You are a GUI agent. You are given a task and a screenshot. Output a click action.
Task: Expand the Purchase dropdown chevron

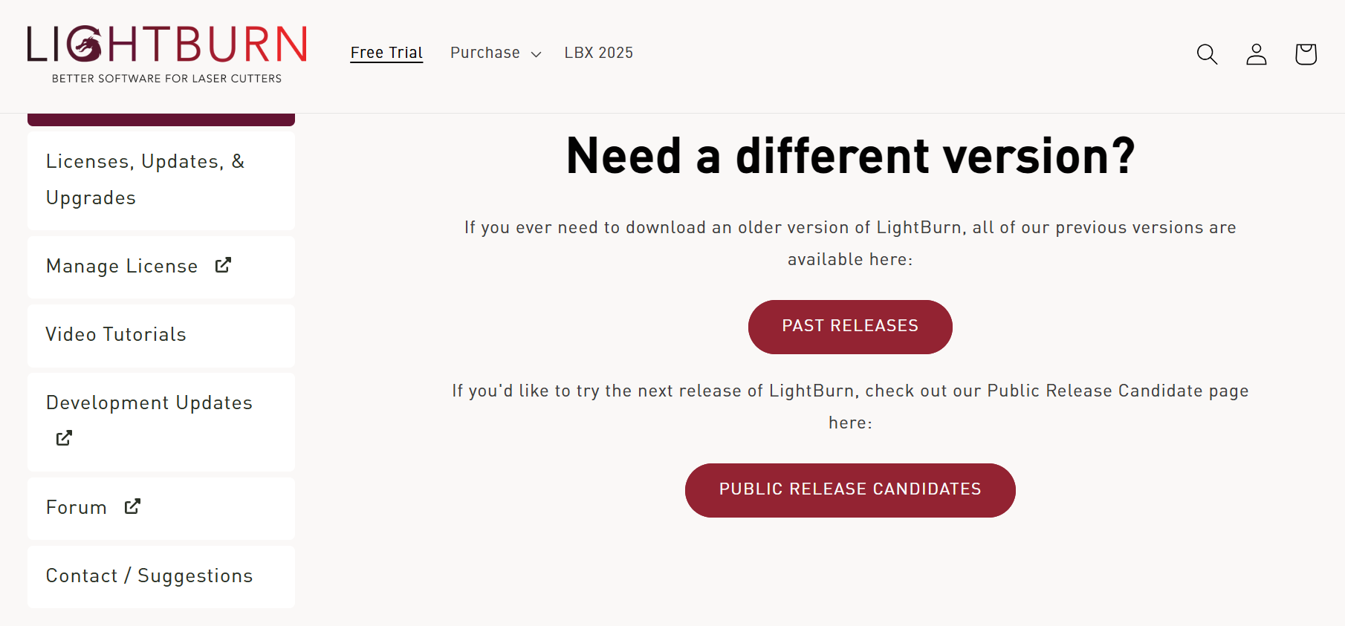[536, 54]
